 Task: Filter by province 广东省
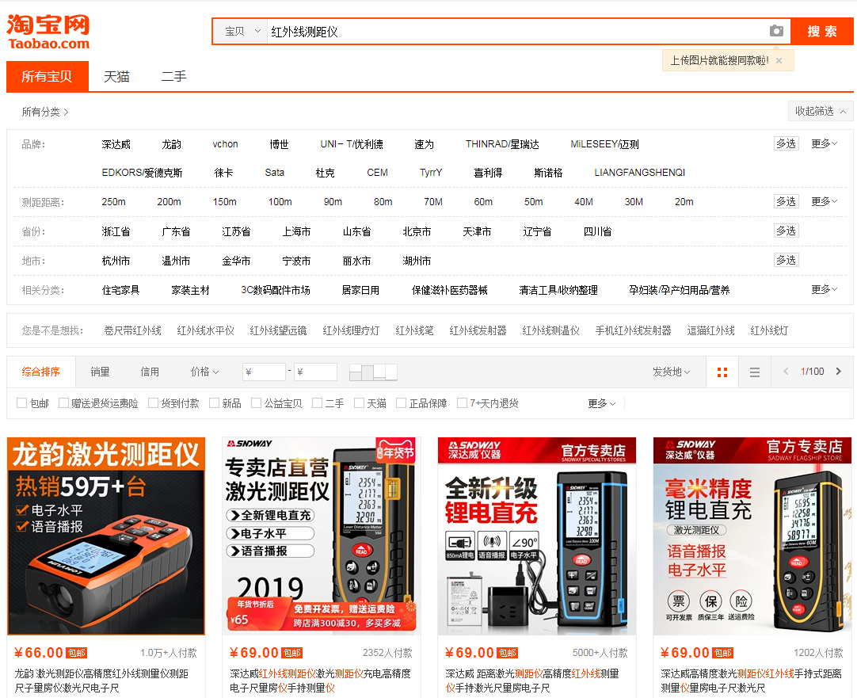click(x=176, y=231)
